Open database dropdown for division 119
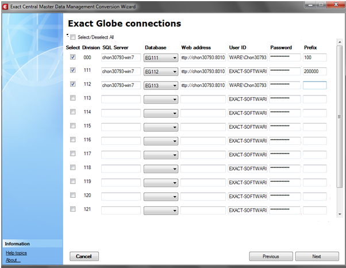The image size is (346, 268). [161, 183]
